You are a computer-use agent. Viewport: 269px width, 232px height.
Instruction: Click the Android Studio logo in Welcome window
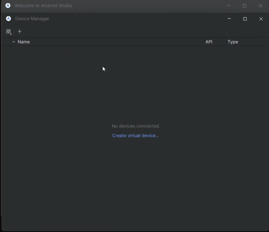click(x=8, y=5)
